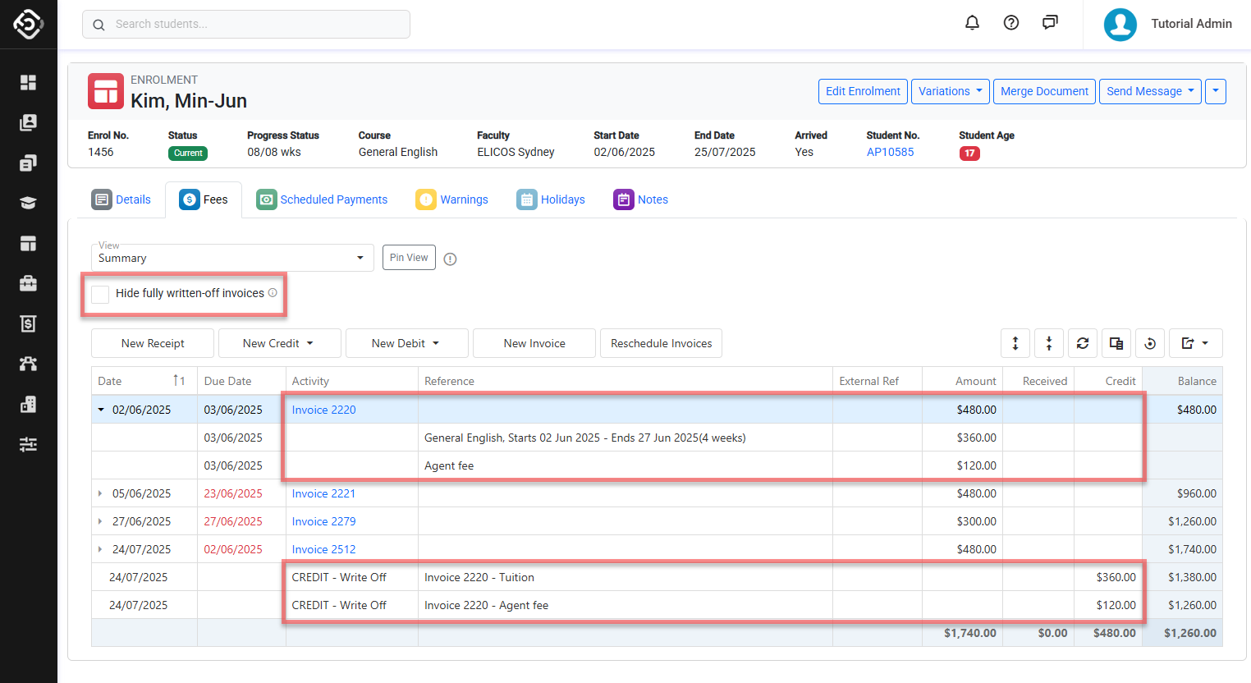The height and width of the screenshot is (683, 1251).
Task: Tick Hide fully written-off invoices checkbox
Action: click(100, 294)
